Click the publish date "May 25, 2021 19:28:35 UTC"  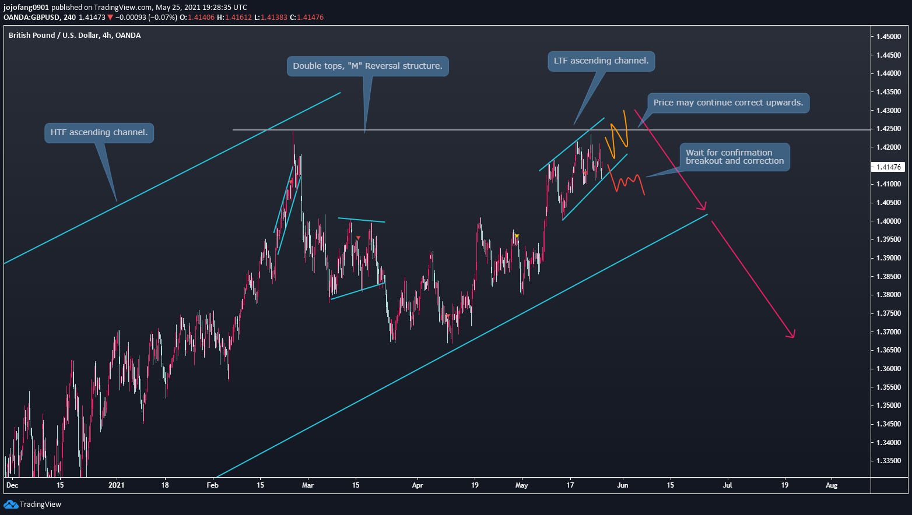(x=201, y=8)
